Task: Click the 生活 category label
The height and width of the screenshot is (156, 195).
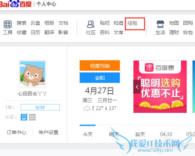Action: [x=160, y=32]
